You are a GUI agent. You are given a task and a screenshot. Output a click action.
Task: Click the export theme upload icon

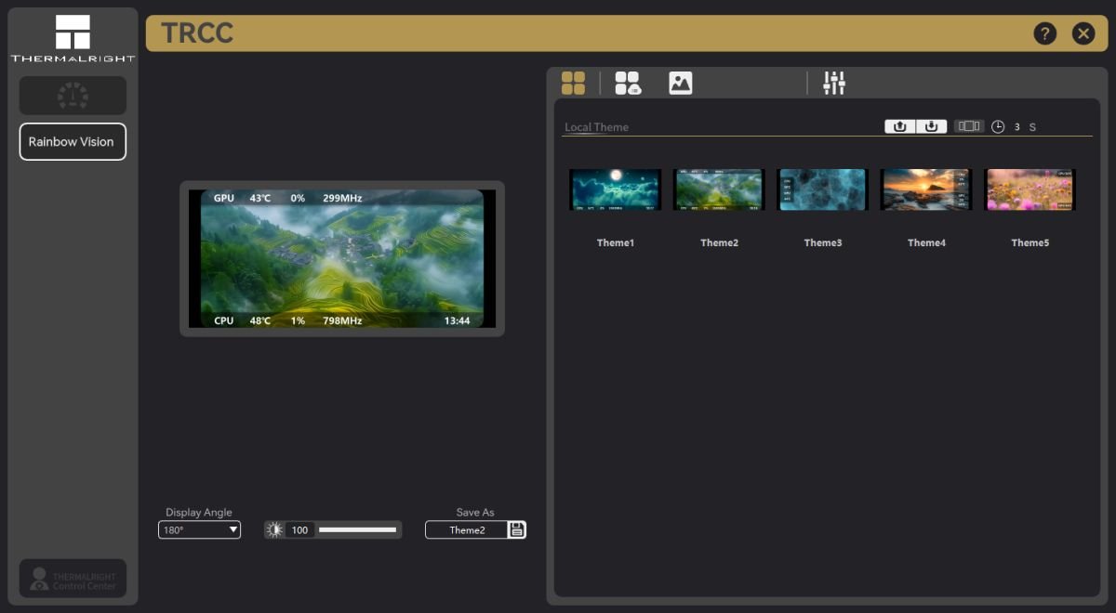coord(900,126)
